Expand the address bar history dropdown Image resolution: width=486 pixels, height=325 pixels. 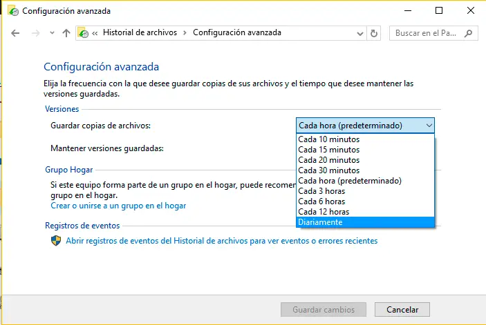[360, 33]
